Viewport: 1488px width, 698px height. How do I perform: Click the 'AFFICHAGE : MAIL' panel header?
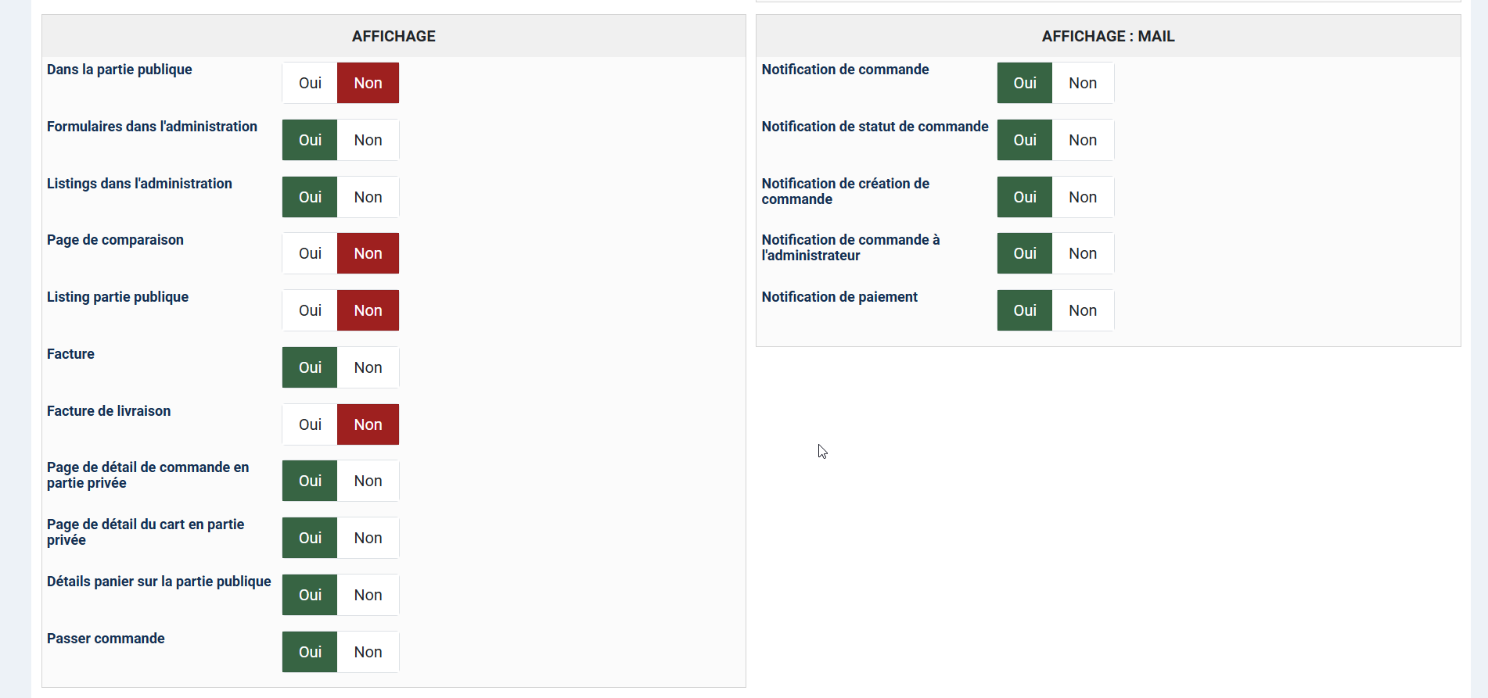point(1108,36)
